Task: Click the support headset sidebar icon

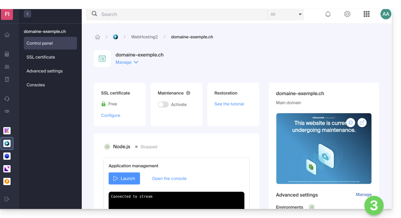Action: click(7, 99)
